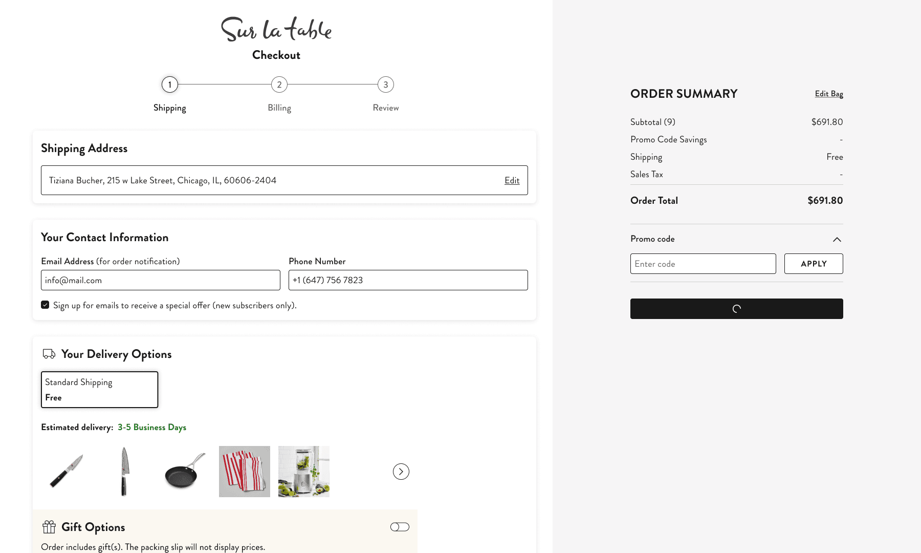Click the Phone Number input field
921x553 pixels.
pos(408,280)
